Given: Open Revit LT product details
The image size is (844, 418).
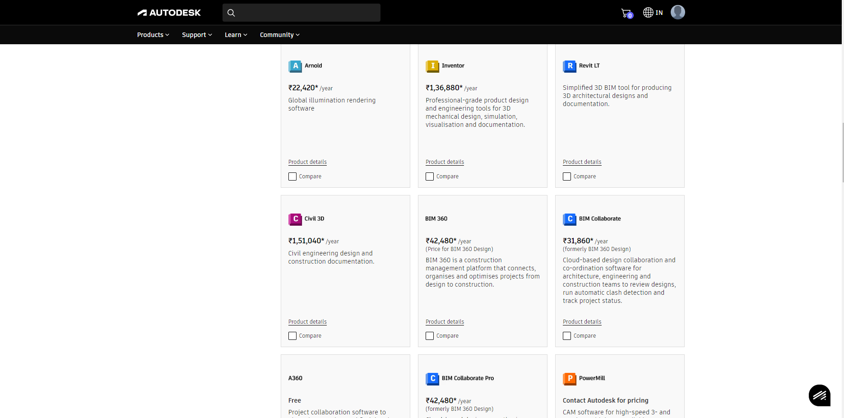Looking at the screenshot, I should tap(582, 162).
